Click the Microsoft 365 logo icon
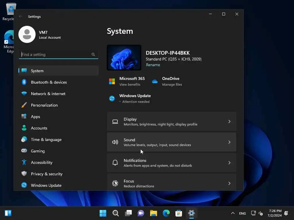The width and height of the screenshot is (294, 220). coord(112,81)
